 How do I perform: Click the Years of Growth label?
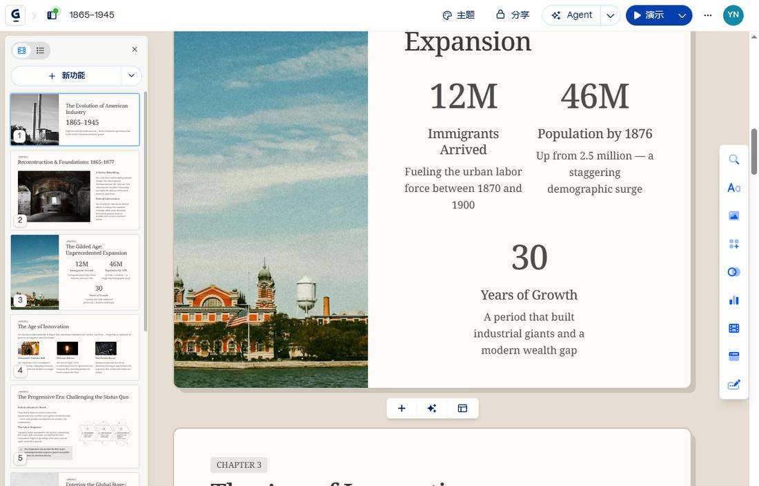point(529,295)
